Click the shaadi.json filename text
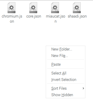Viewport: 93px width, 103px height. pos(77,16)
